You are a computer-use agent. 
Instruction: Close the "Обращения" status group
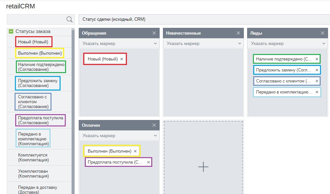point(154,33)
